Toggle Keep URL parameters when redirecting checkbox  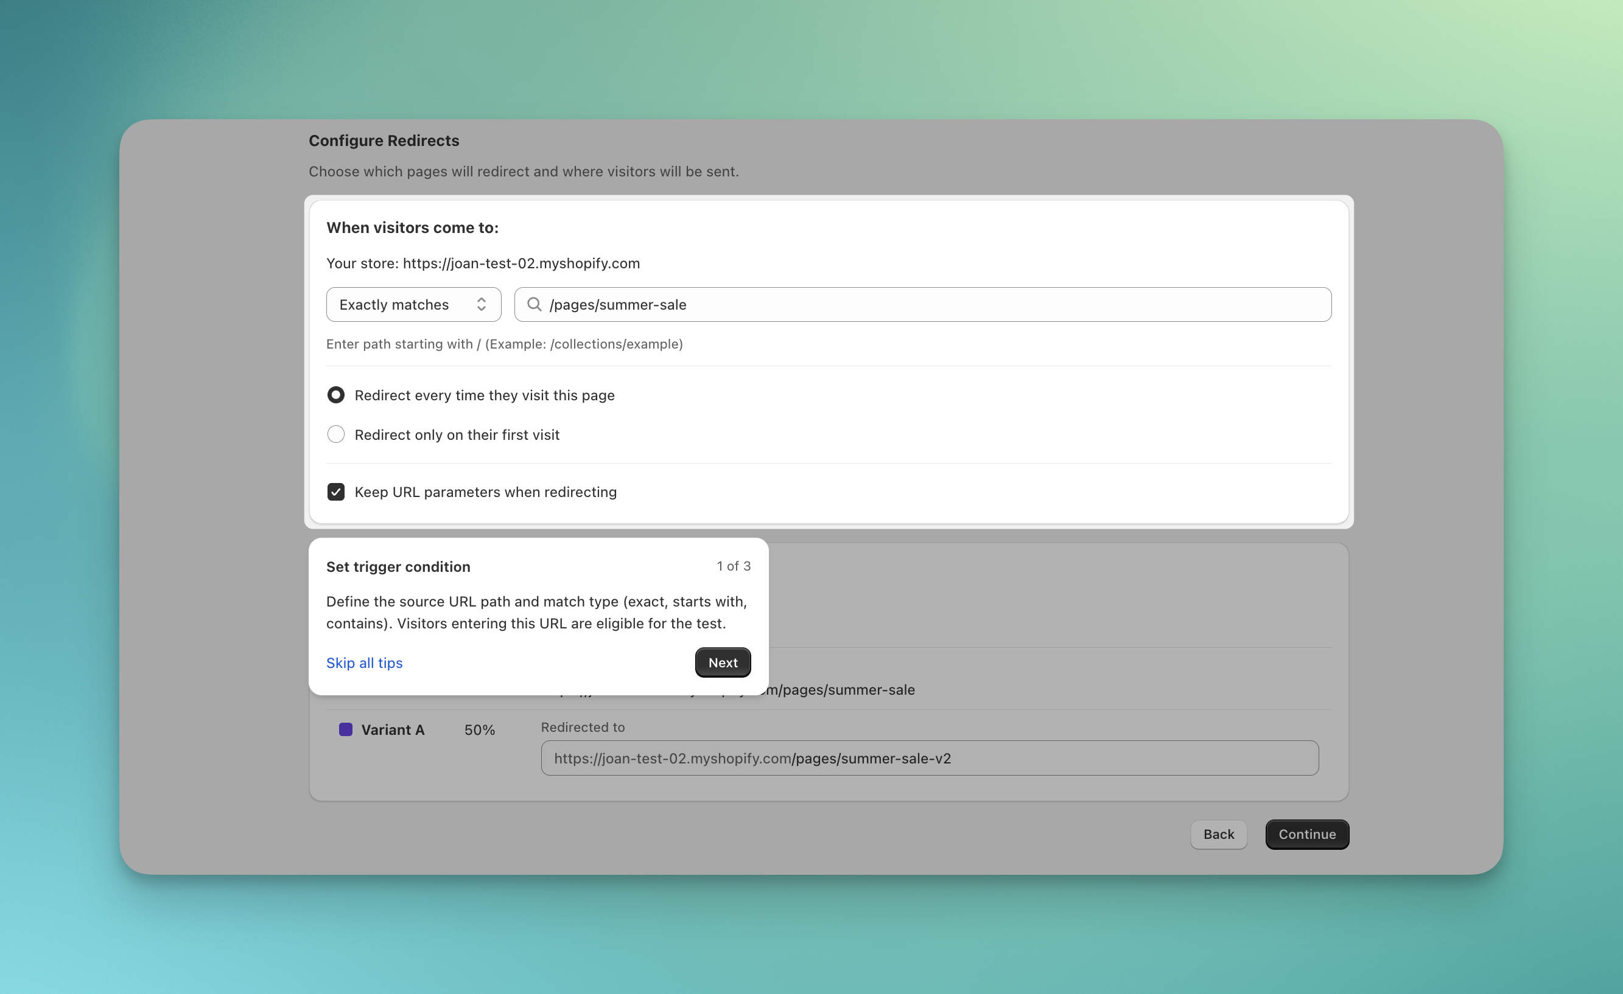[336, 492]
